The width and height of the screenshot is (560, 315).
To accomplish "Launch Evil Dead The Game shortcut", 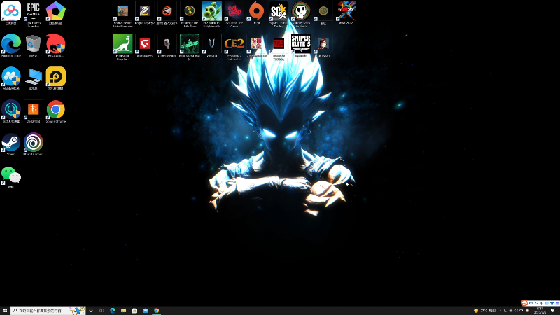I will (x=234, y=14).
